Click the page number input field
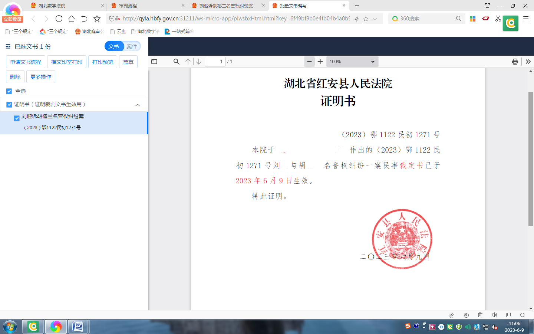 [215, 62]
